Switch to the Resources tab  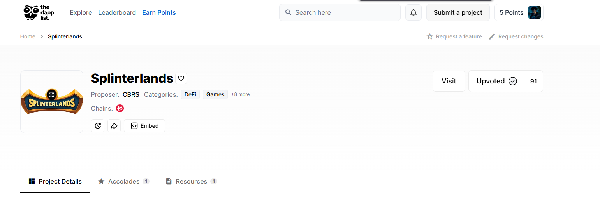point(191,181)
